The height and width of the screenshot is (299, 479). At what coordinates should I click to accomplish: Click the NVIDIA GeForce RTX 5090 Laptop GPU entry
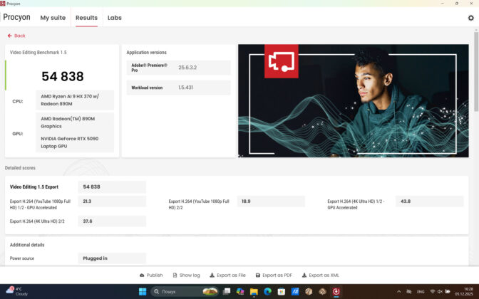tap(70, 142)
